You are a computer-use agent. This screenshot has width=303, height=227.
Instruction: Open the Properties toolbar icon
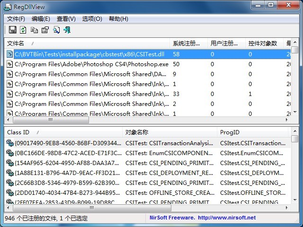pyautogui.click(x=45, y=30)
